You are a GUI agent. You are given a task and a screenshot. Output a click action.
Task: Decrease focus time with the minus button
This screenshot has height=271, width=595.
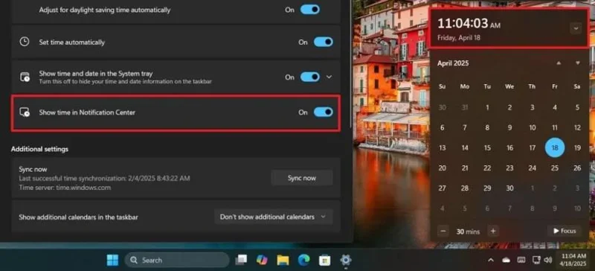(x=443, y=231)
